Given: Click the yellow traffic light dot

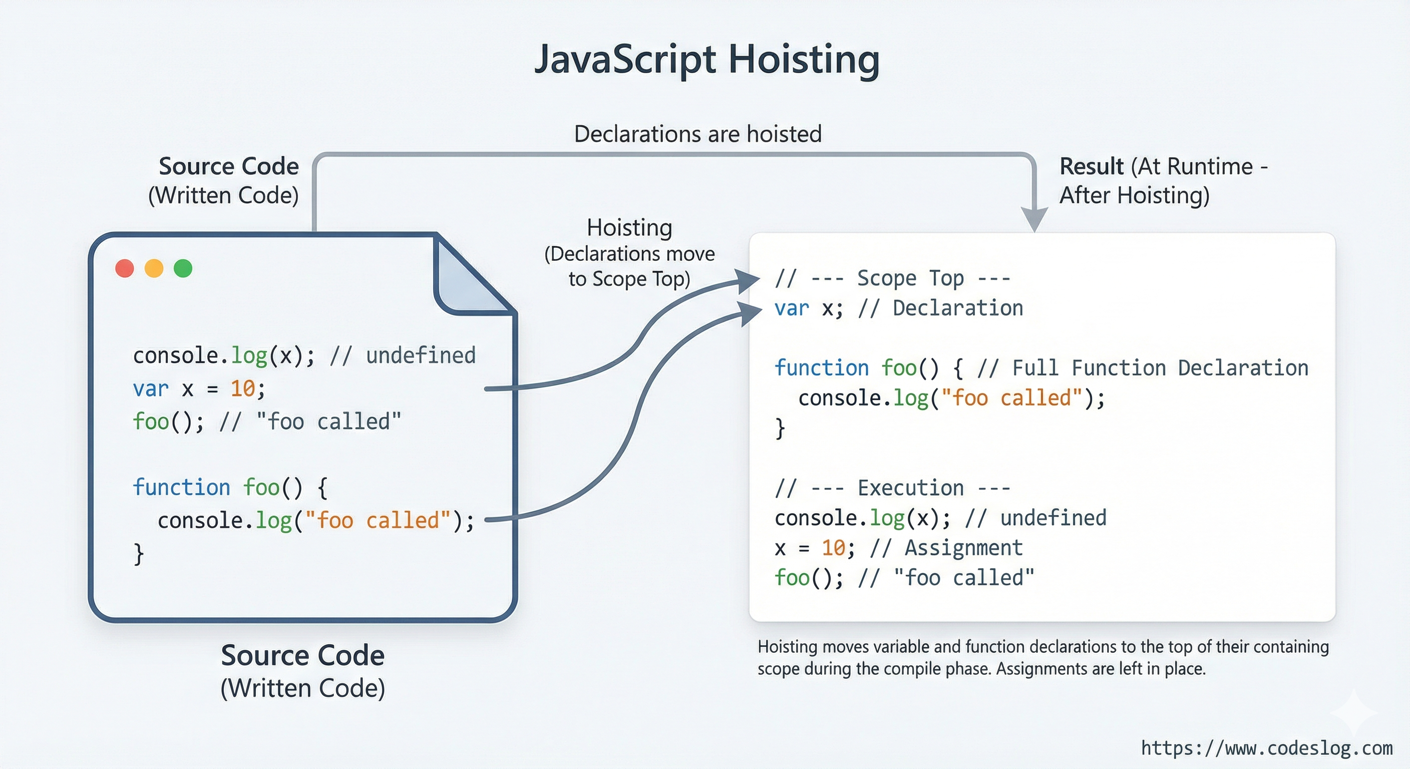Looking at the screenshot, I should coord(155,268).
